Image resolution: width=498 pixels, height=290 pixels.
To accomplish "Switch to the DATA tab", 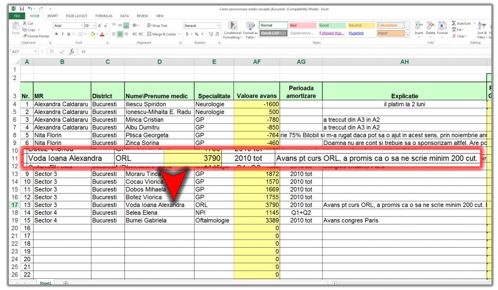I will pyautogui.click(x=124, y=16).
